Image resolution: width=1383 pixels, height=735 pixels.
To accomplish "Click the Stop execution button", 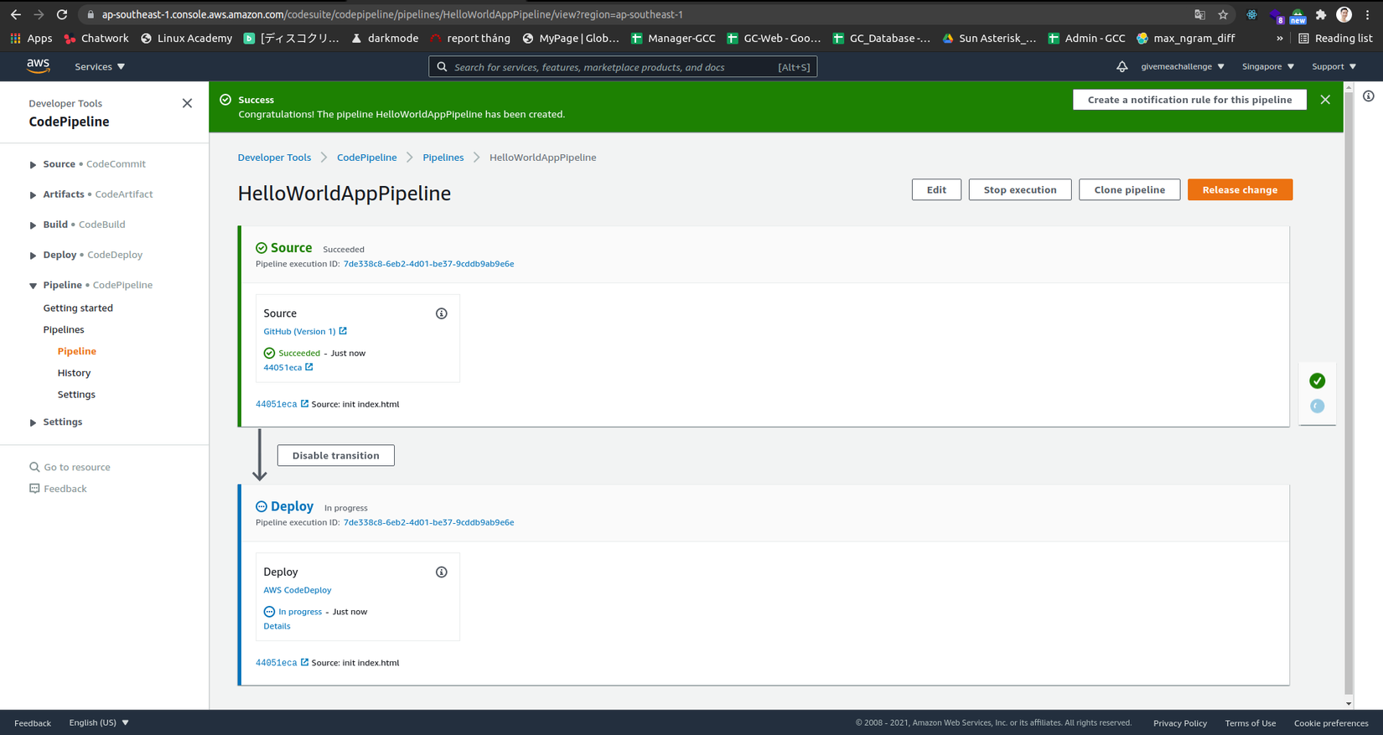I will point(1020,190).
